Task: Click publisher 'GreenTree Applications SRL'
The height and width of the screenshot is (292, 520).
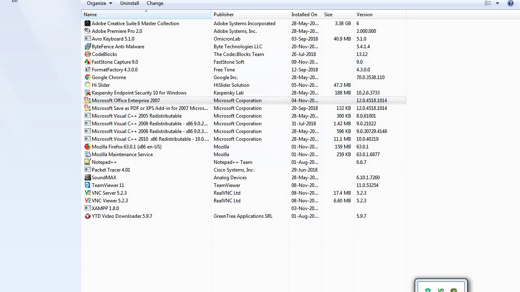Action: point(243,216)
